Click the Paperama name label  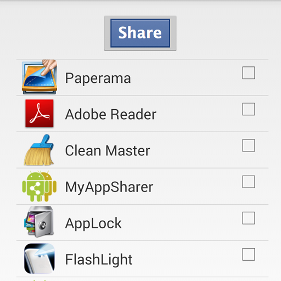point(98,78)
